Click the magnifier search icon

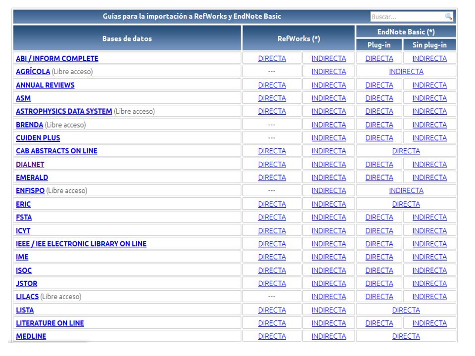pyautogui.click(x=448, y=16)
